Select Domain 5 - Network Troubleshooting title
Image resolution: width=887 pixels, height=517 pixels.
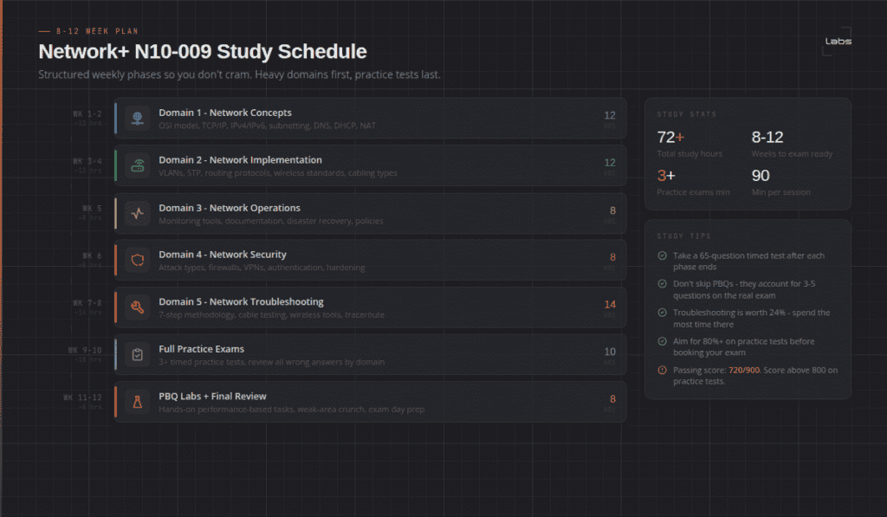tap(241, 301)
